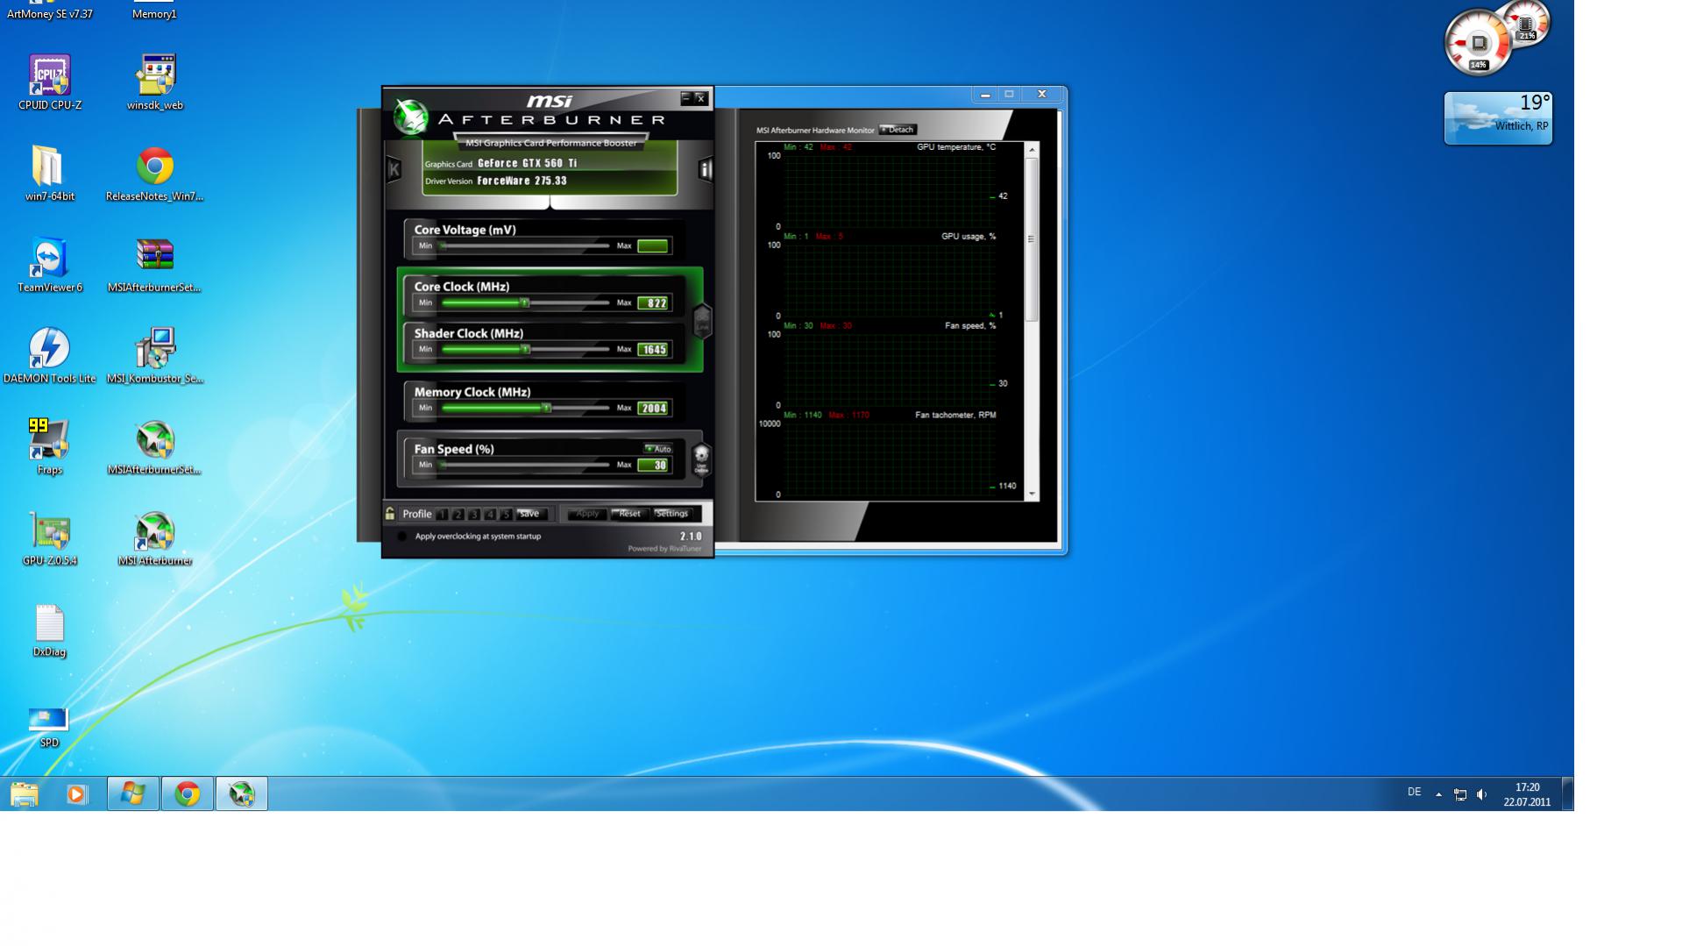
Task: Click the DE language indicator
Action: [x=1414, y=793]
